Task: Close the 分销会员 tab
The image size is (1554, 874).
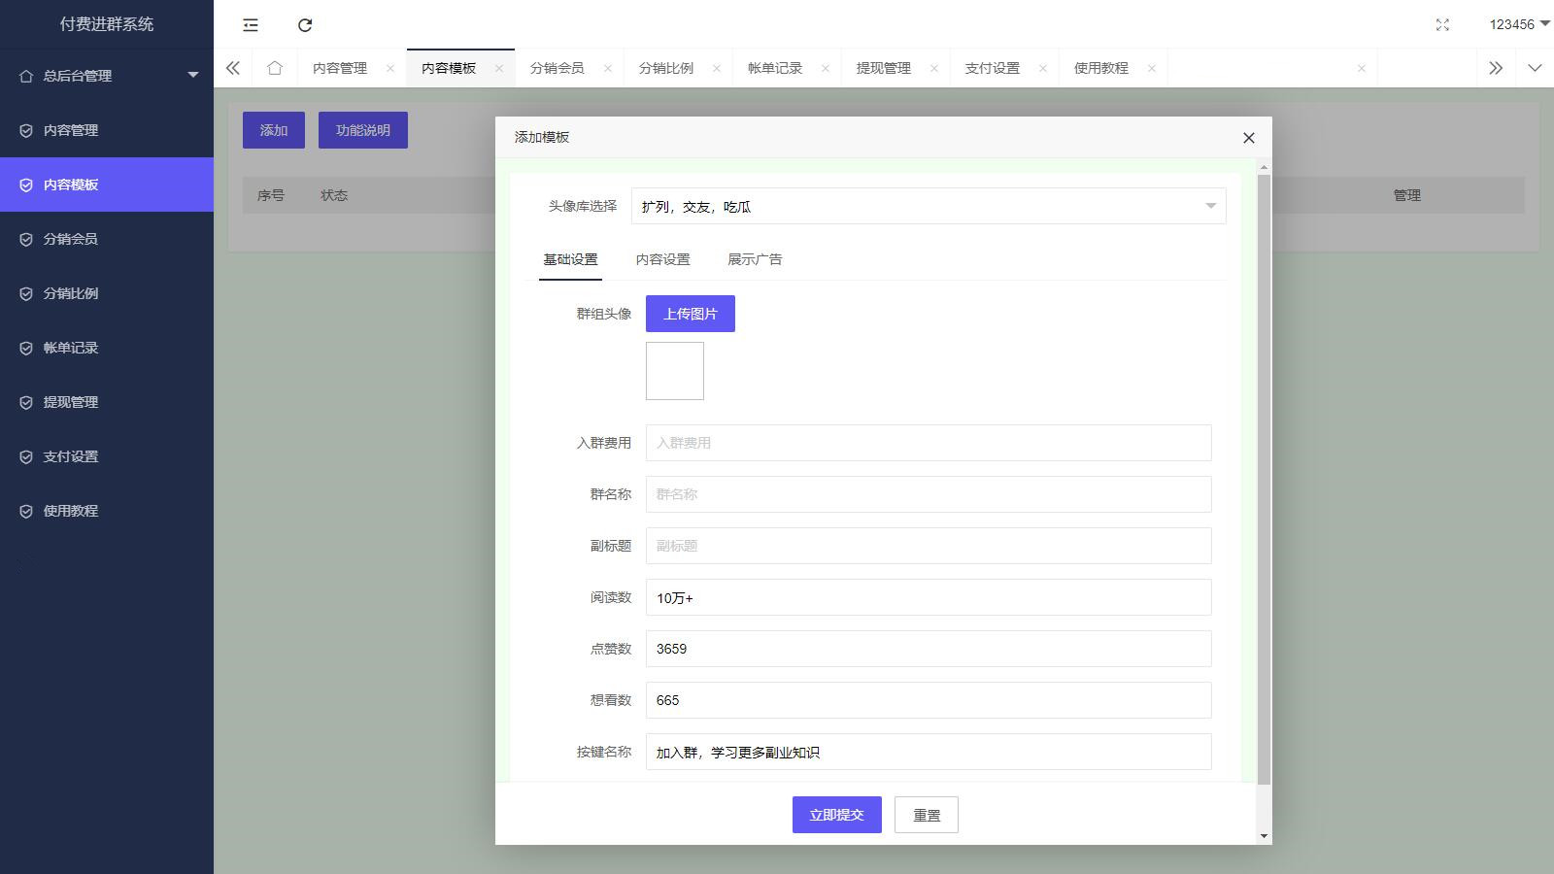Action: pyautogui.click(x=608, y=68)
